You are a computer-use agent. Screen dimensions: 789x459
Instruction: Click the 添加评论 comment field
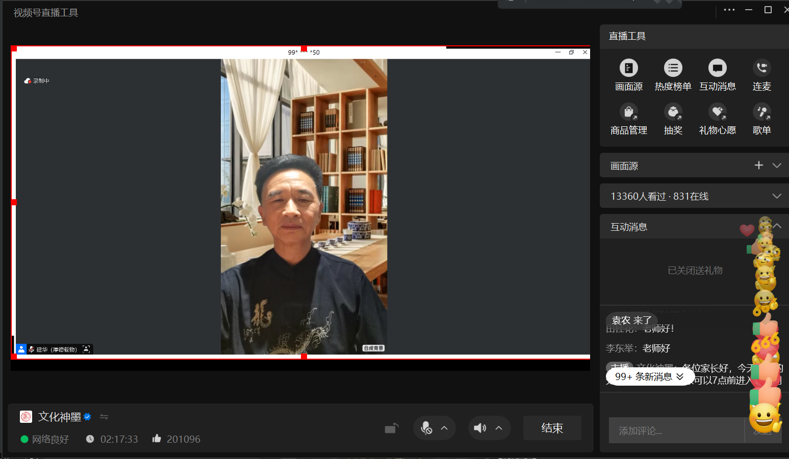(676, 431)
